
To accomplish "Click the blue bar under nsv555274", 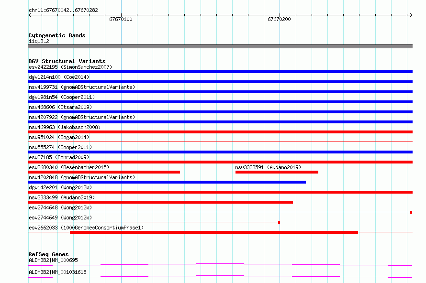I will (220, 152).
